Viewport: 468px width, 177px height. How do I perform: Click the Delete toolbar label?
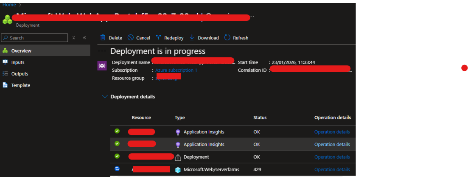pos(115,38)
